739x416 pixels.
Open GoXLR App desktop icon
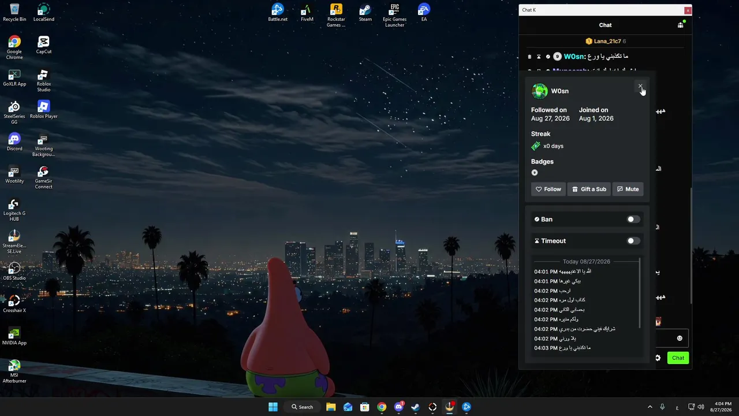(x=14, y=78)
